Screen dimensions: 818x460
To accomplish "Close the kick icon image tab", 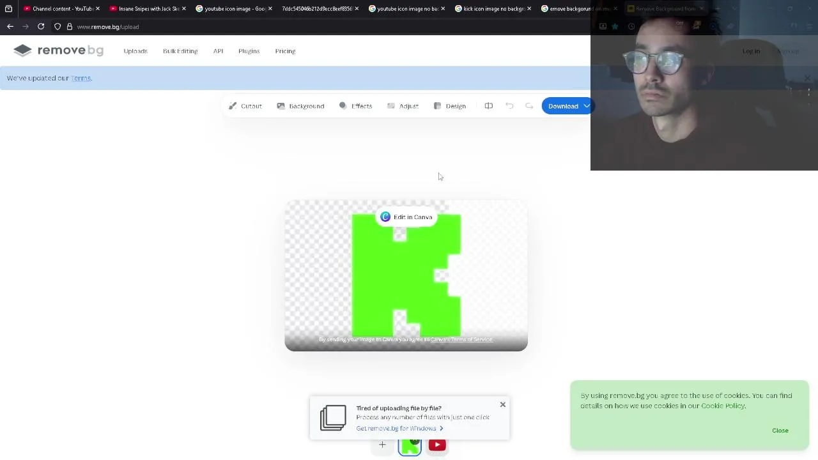I will 529,9.
